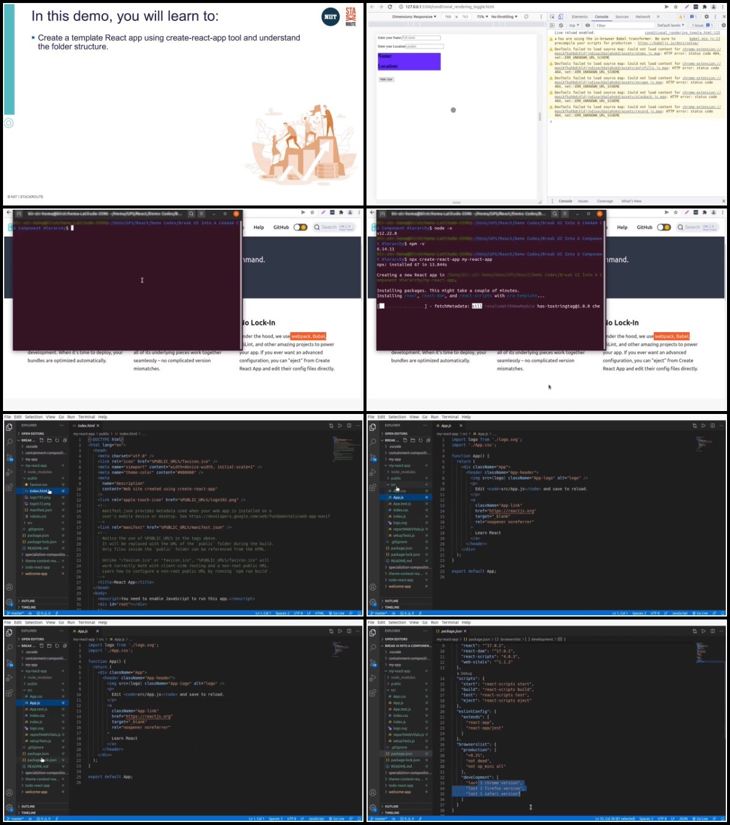Image resolution: width=730 pixels, height=825 pixels.
Task: Click New File icon in index.html window explorer
Action: pos(41,440)
